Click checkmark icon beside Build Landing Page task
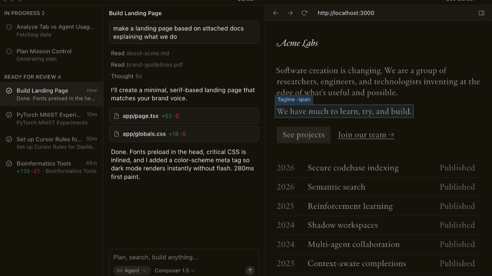 point(9,91)
